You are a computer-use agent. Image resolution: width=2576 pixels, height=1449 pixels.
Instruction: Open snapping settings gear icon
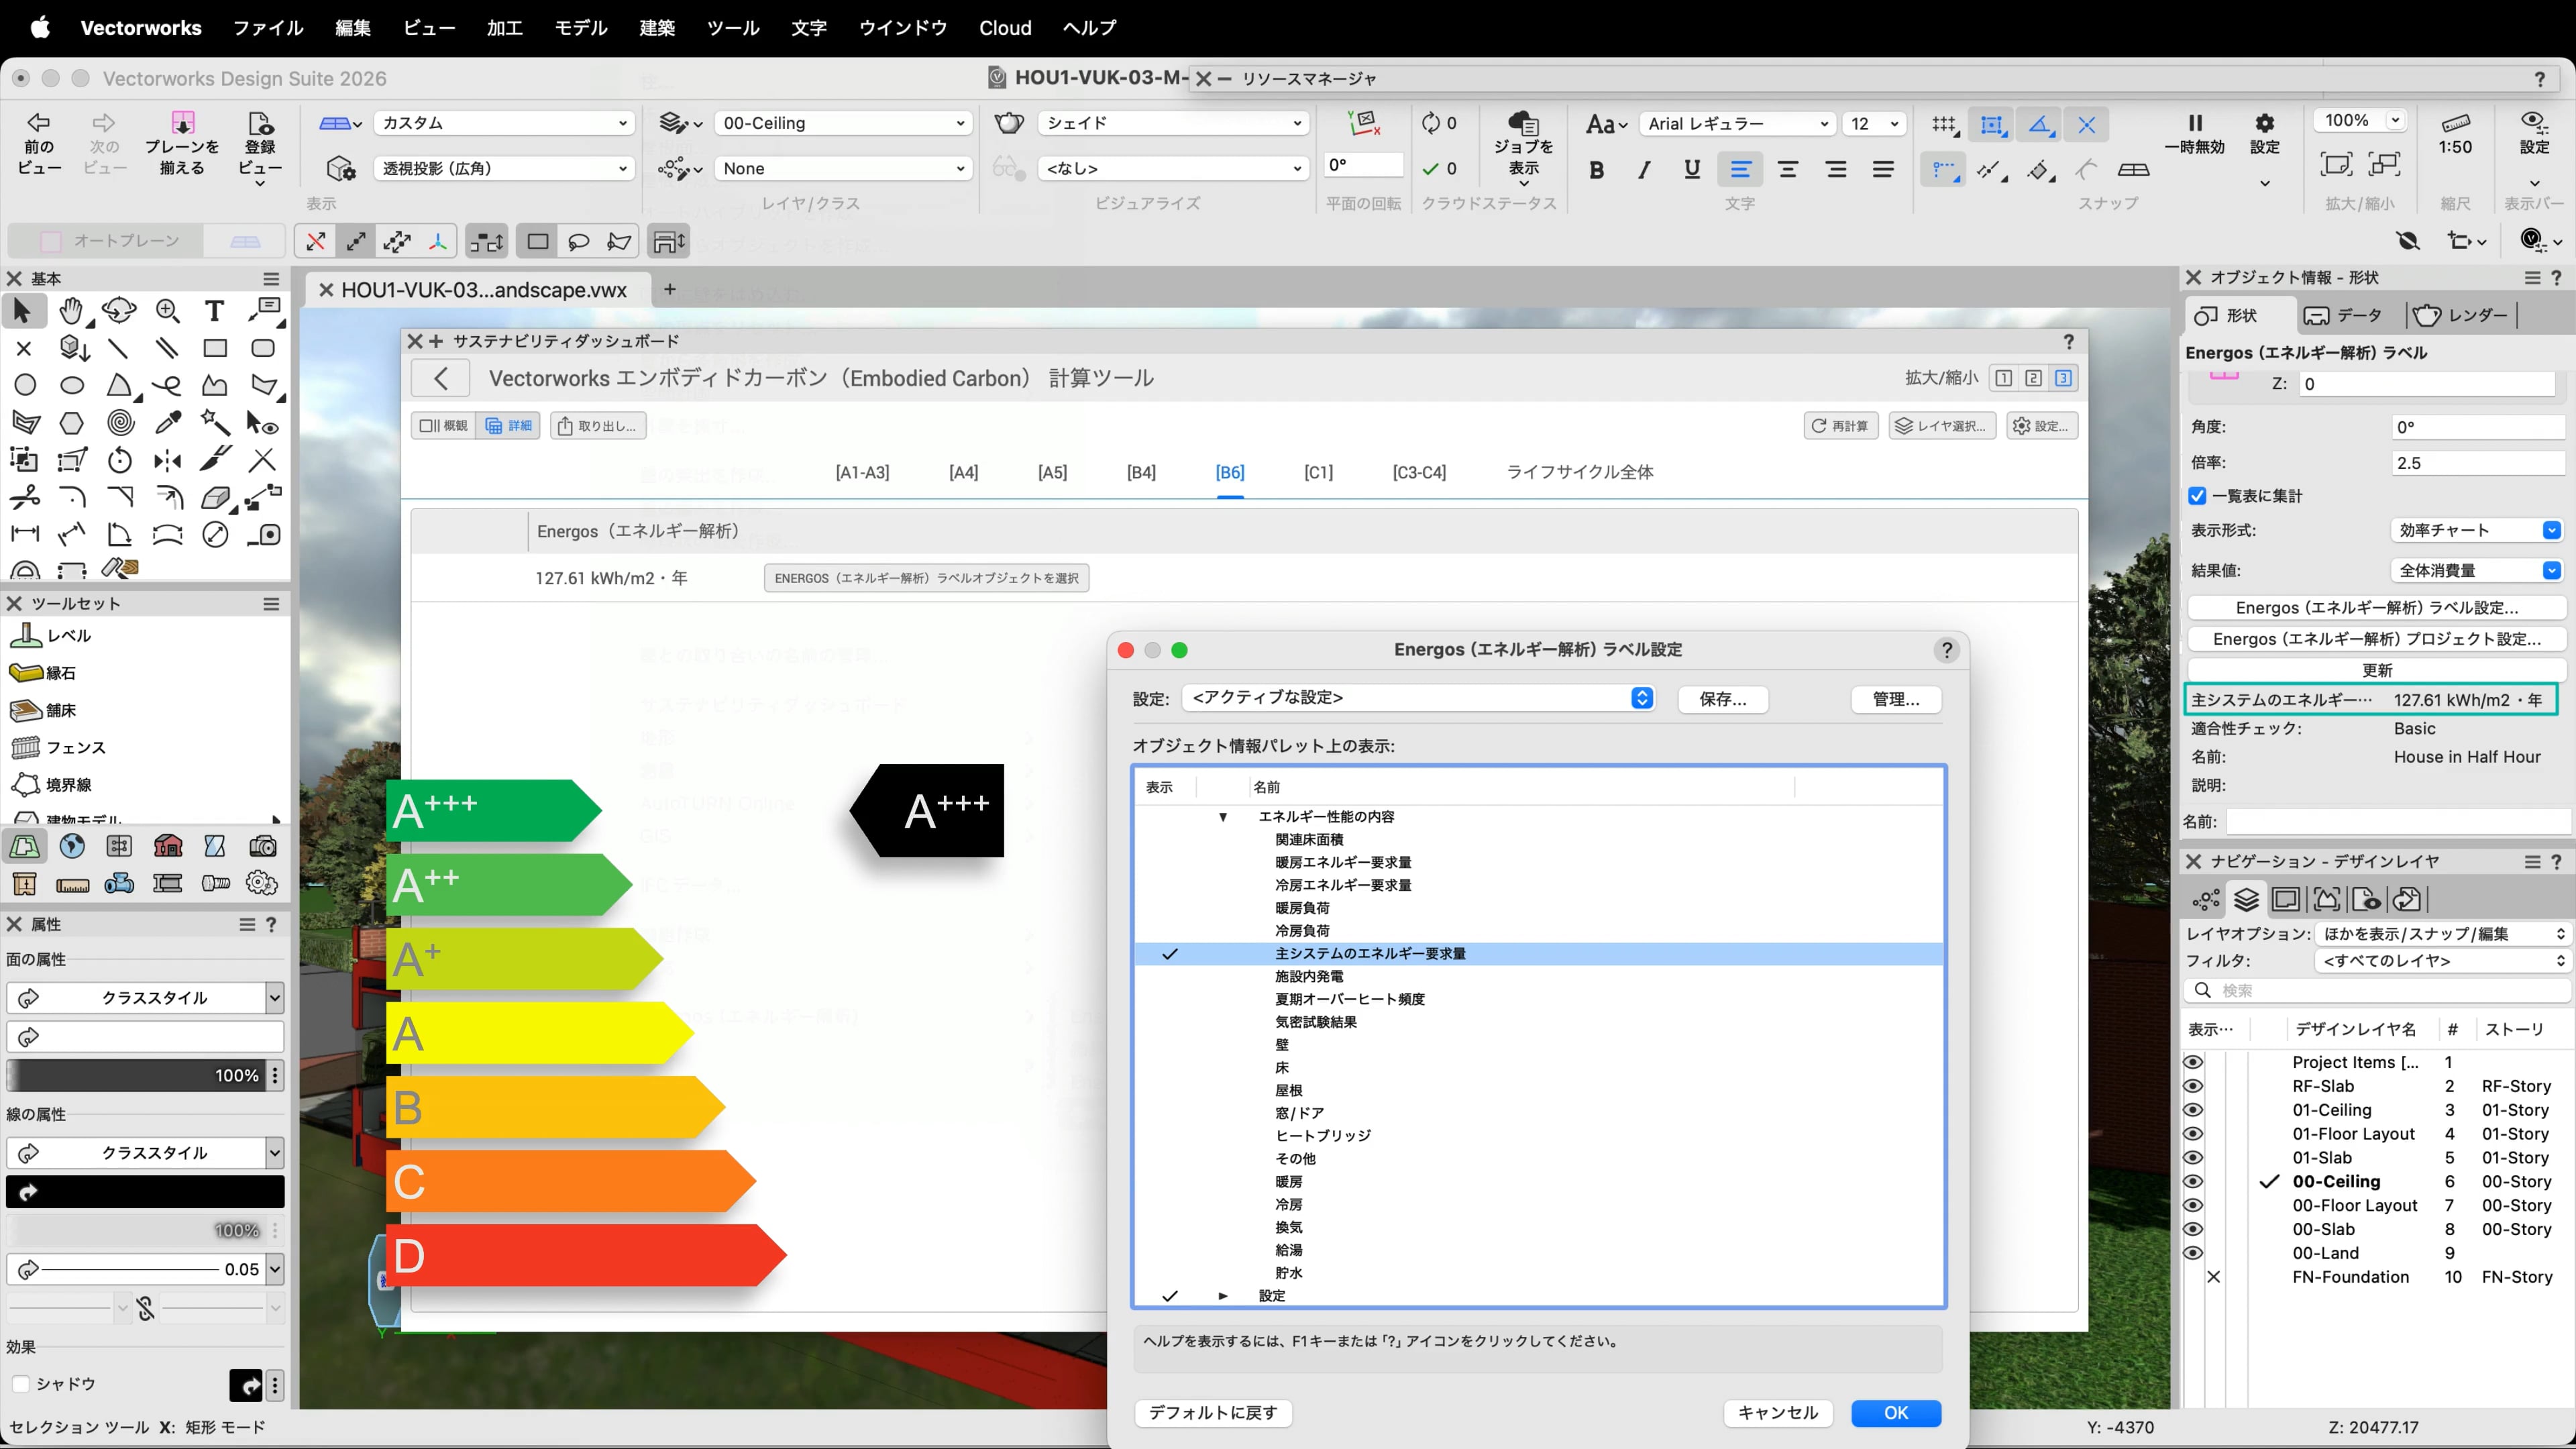2264,124
